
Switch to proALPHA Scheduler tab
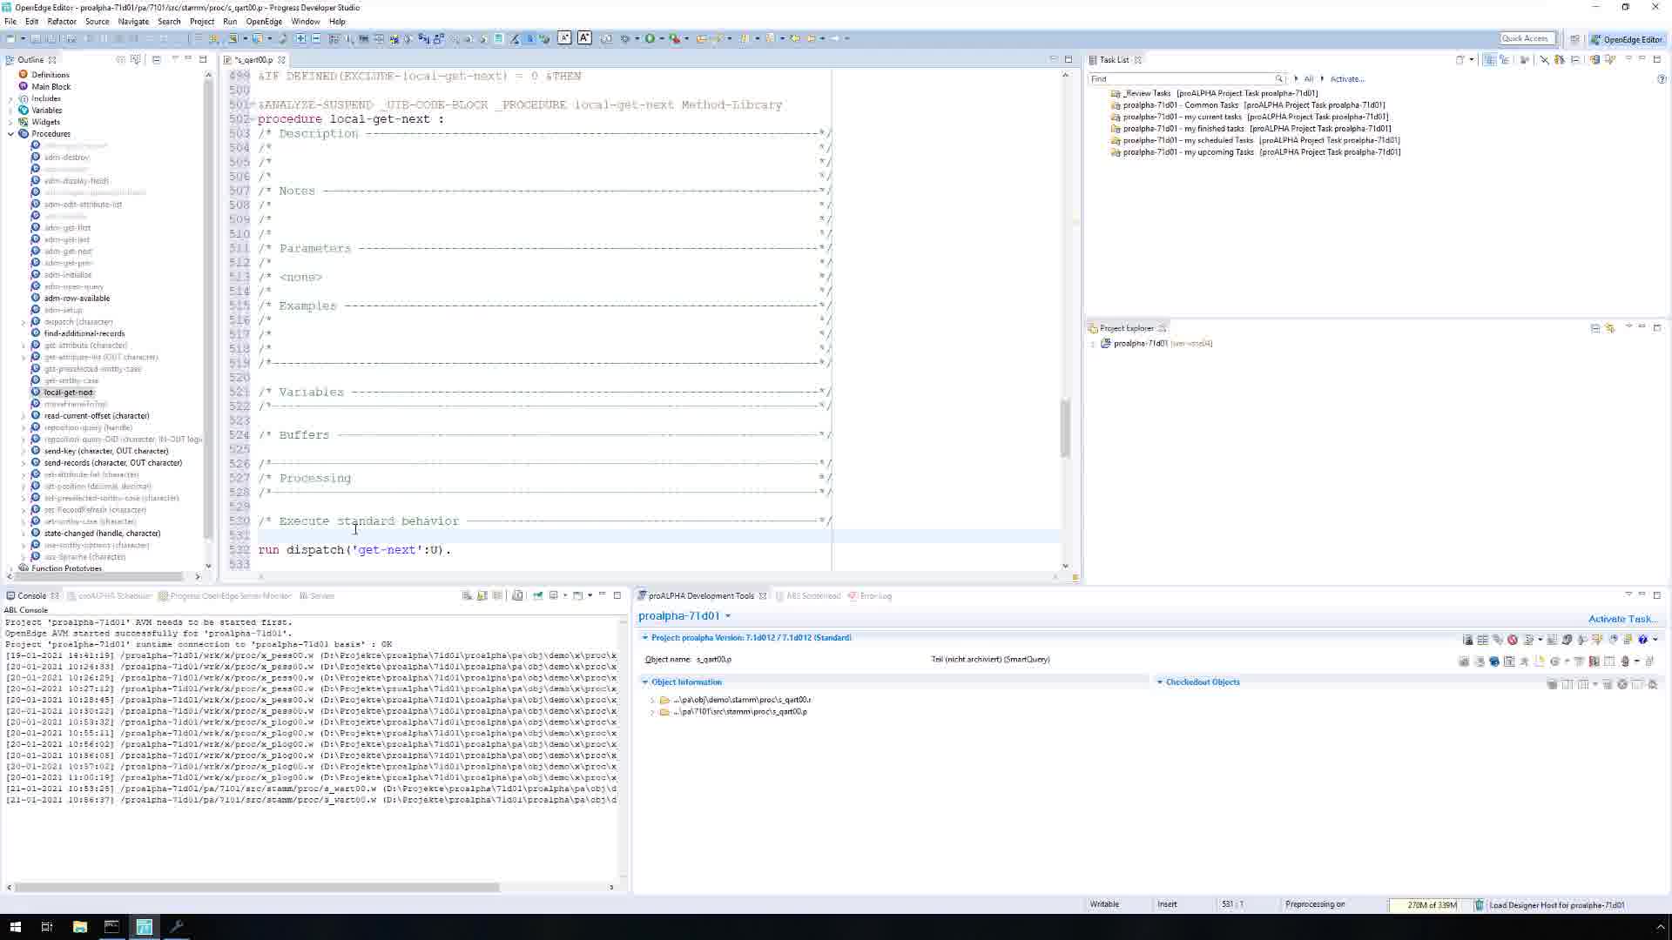click(109, 596)
